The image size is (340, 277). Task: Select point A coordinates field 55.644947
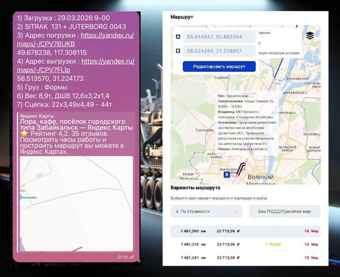pos(219,37)
